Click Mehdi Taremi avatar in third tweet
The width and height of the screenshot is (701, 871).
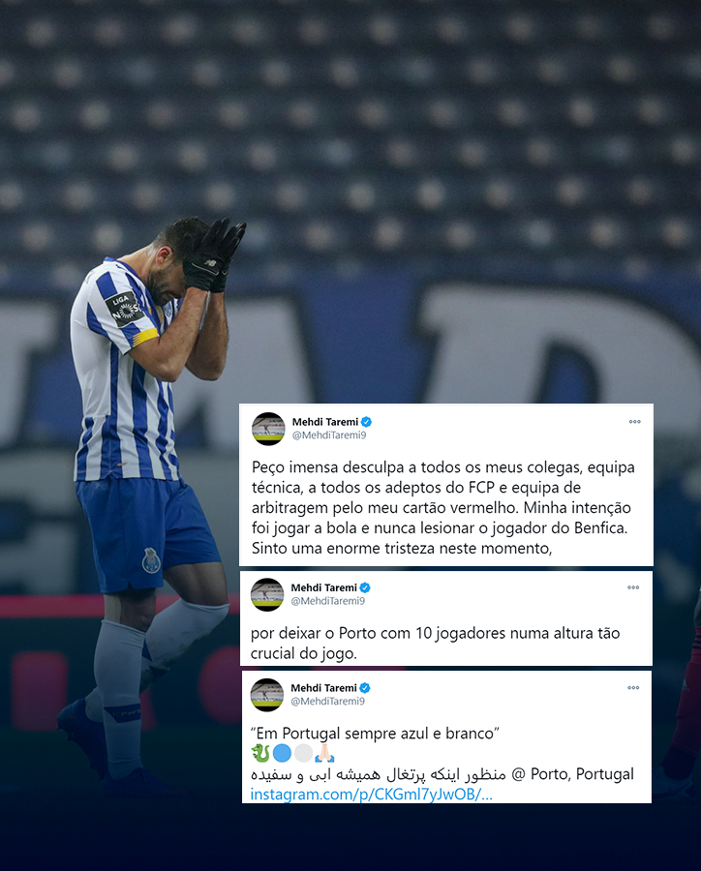267,694
